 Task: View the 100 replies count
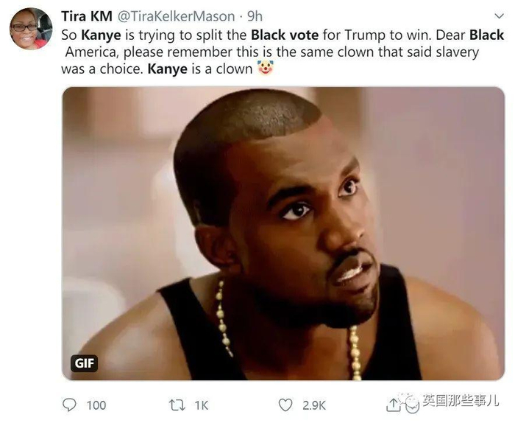click(x=96, y=405)
